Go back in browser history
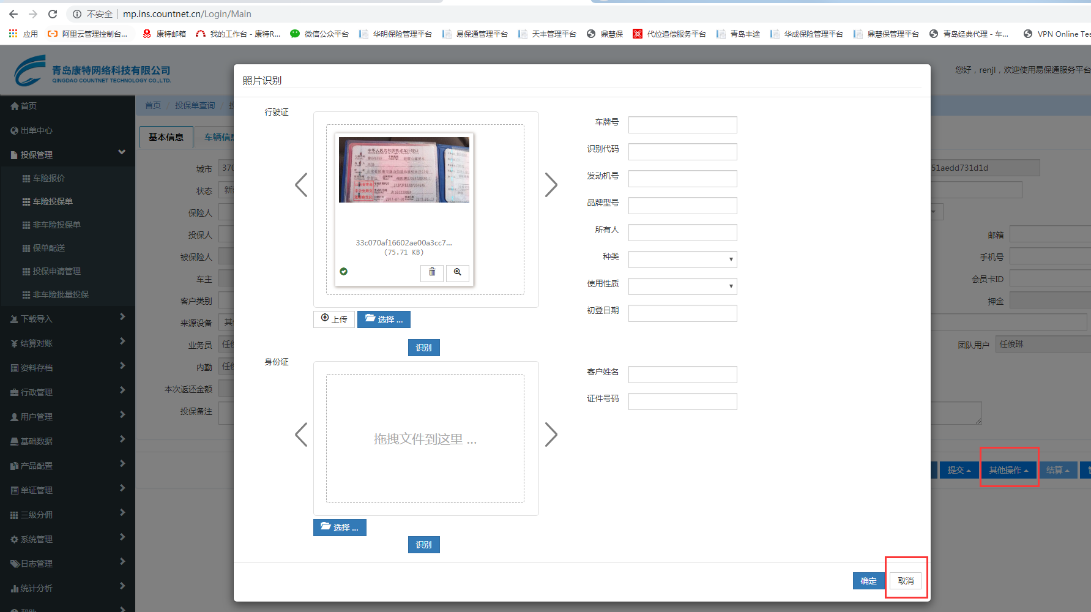The width and height of the screenshot is (1091, 612). click(13, 14)
